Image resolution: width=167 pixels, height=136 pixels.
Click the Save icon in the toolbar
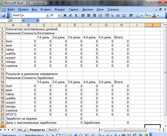(4, 15)
